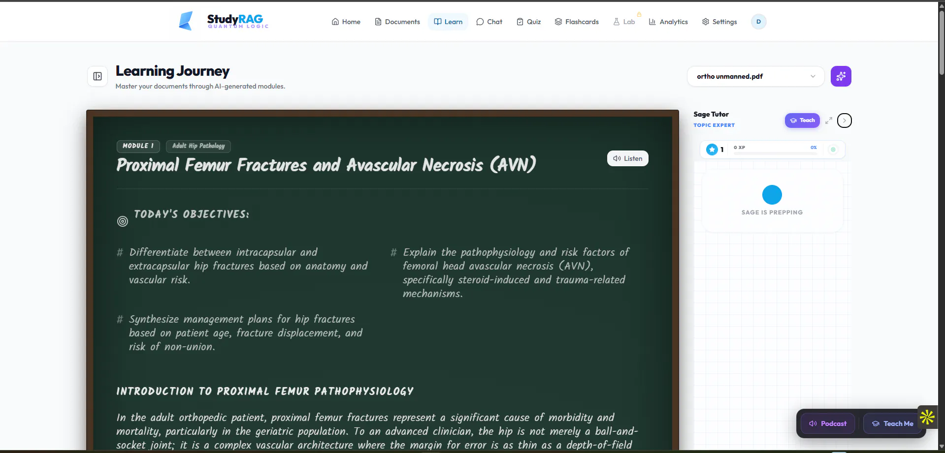Viewport: 945px width, 453px height.
Task: Click the purple Teach button
Action: click(x=802, y=121)
